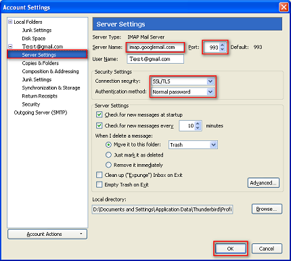This screenshot has width=291, height=261.
Task: Collapse the Local Folders tree node
Action: point(10,22)
